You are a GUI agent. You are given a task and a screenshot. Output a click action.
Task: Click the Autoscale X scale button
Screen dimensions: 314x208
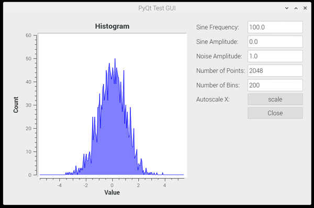pyautogui.click(x=275, y=100)
